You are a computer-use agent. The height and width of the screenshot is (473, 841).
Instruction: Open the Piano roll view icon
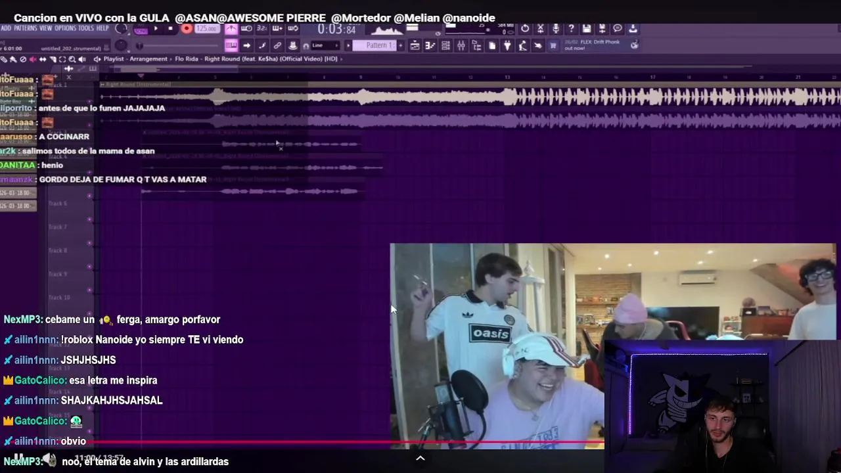[430, 45]
